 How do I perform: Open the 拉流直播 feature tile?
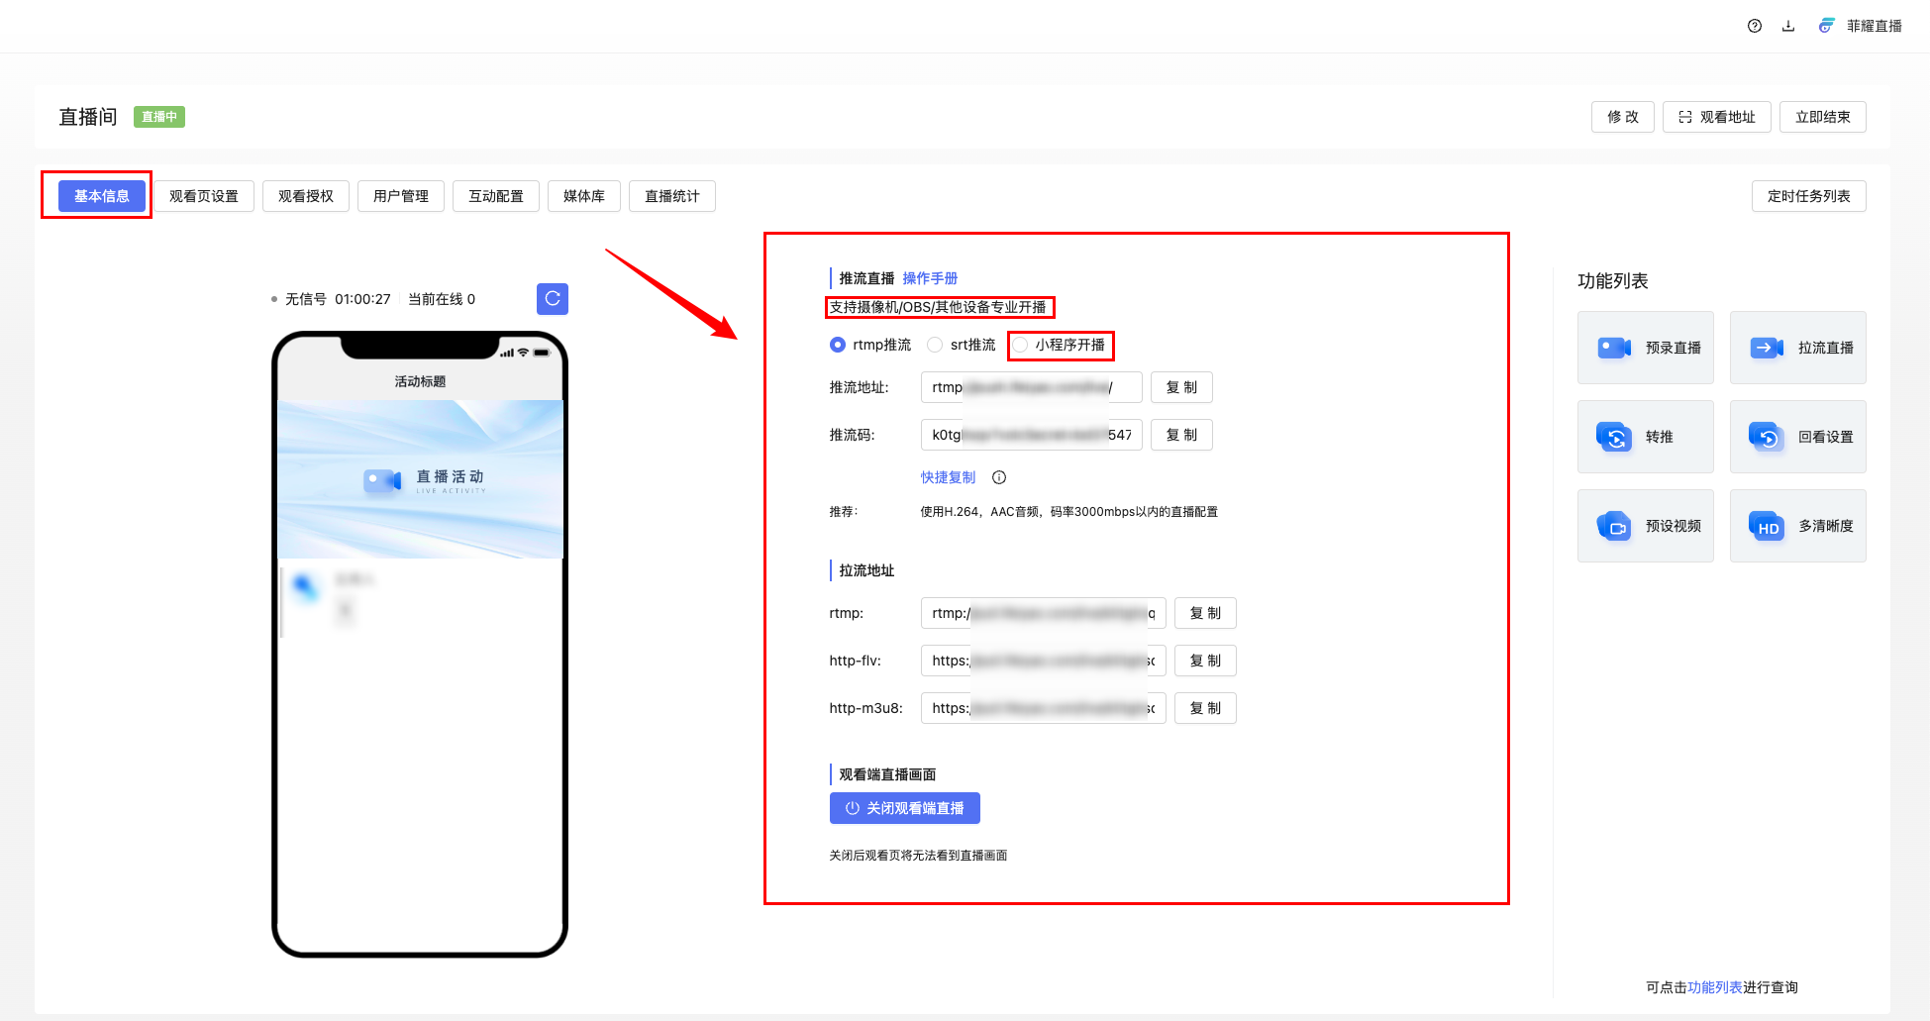(x=1797, y=348)
